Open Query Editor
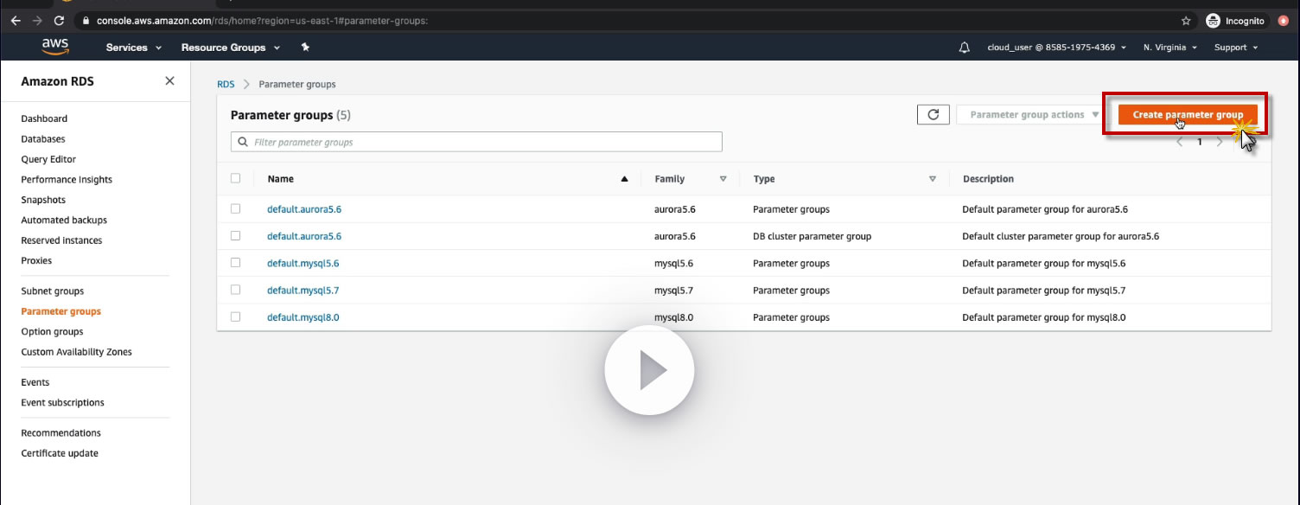The image size is (1300, 505). [x=48, y=159]
